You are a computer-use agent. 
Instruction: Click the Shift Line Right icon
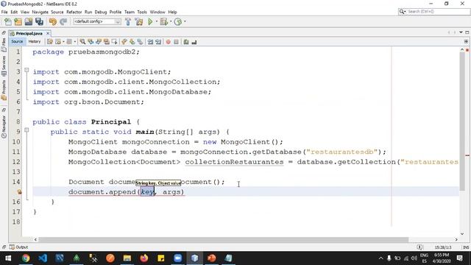pyautogui.click(x=158, y=42)
